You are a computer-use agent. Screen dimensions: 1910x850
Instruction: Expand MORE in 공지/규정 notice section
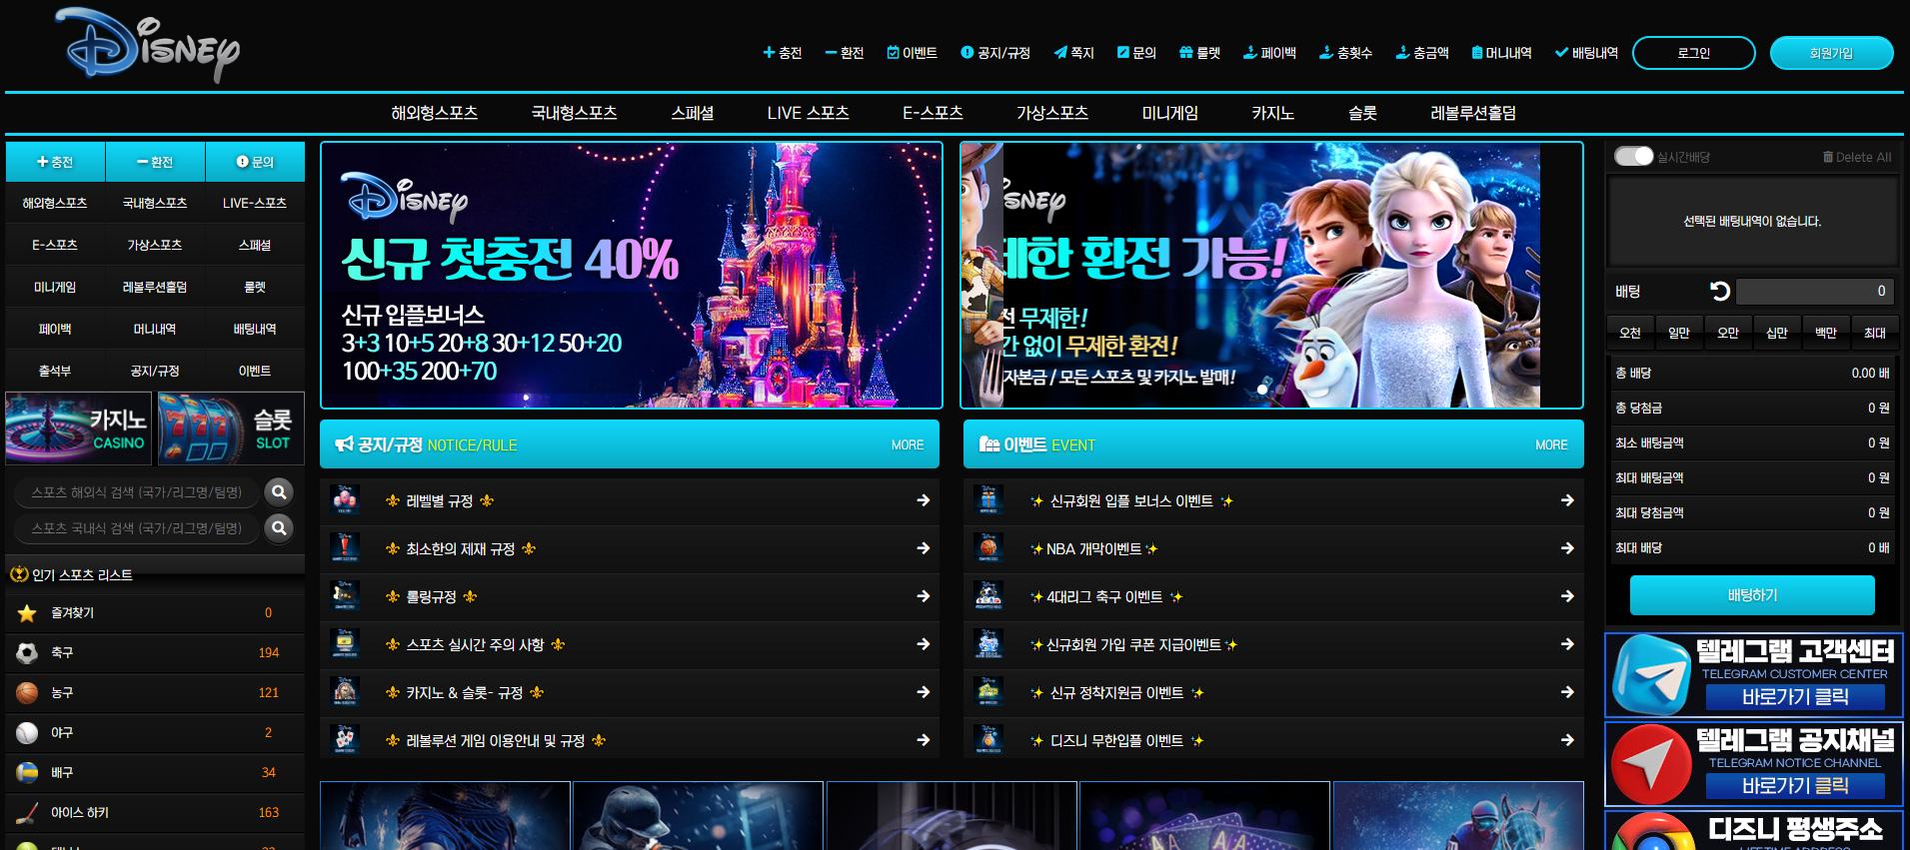point(907,445)
